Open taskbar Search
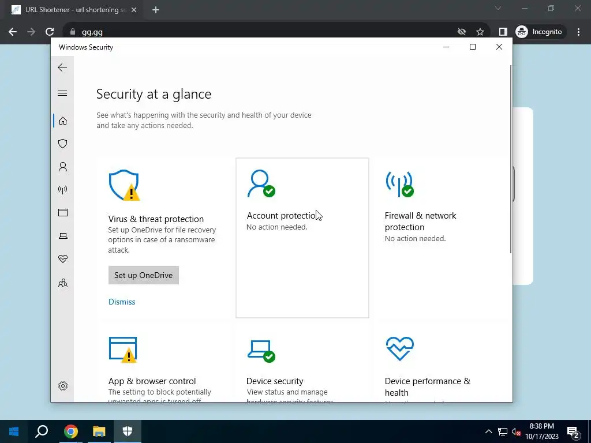This screenshot has width=591, height=443. click(42, 431)
